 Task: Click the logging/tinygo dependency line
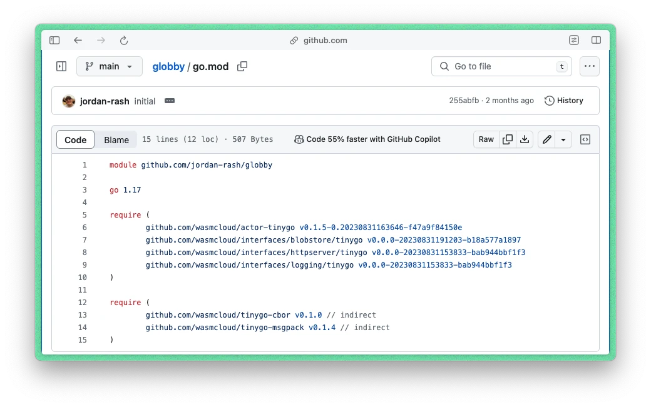(329, 265)
